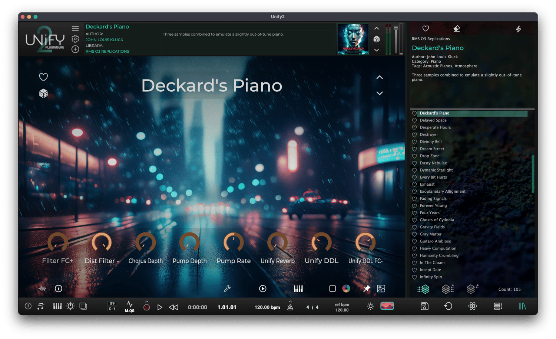Click the empty square icon beside the color wheel
This screenshot has width=556, height=339.
[332, 289]
